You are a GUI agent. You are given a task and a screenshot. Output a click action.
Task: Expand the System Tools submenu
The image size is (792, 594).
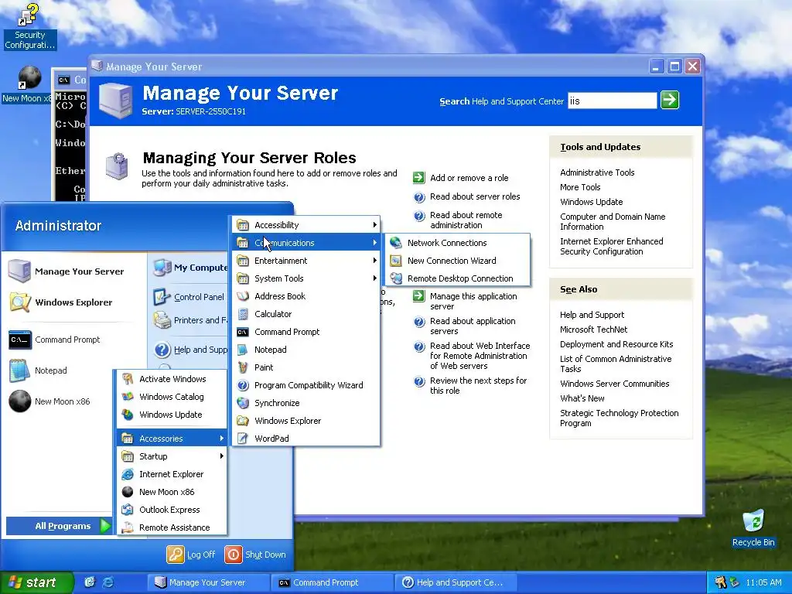(x=306, y=278)
